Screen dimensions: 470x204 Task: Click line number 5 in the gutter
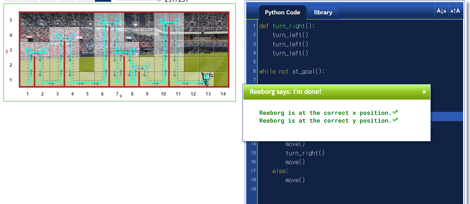(x=254, y=62)
